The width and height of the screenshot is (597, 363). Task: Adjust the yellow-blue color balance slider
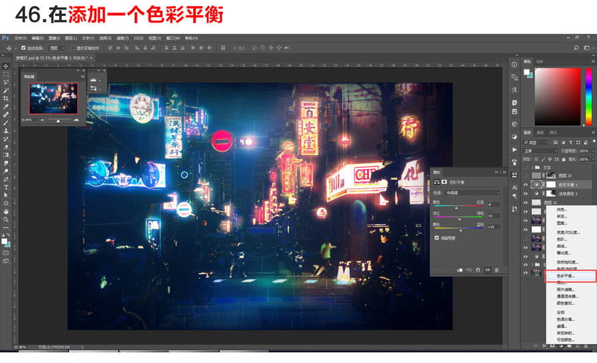coord(461,230)
